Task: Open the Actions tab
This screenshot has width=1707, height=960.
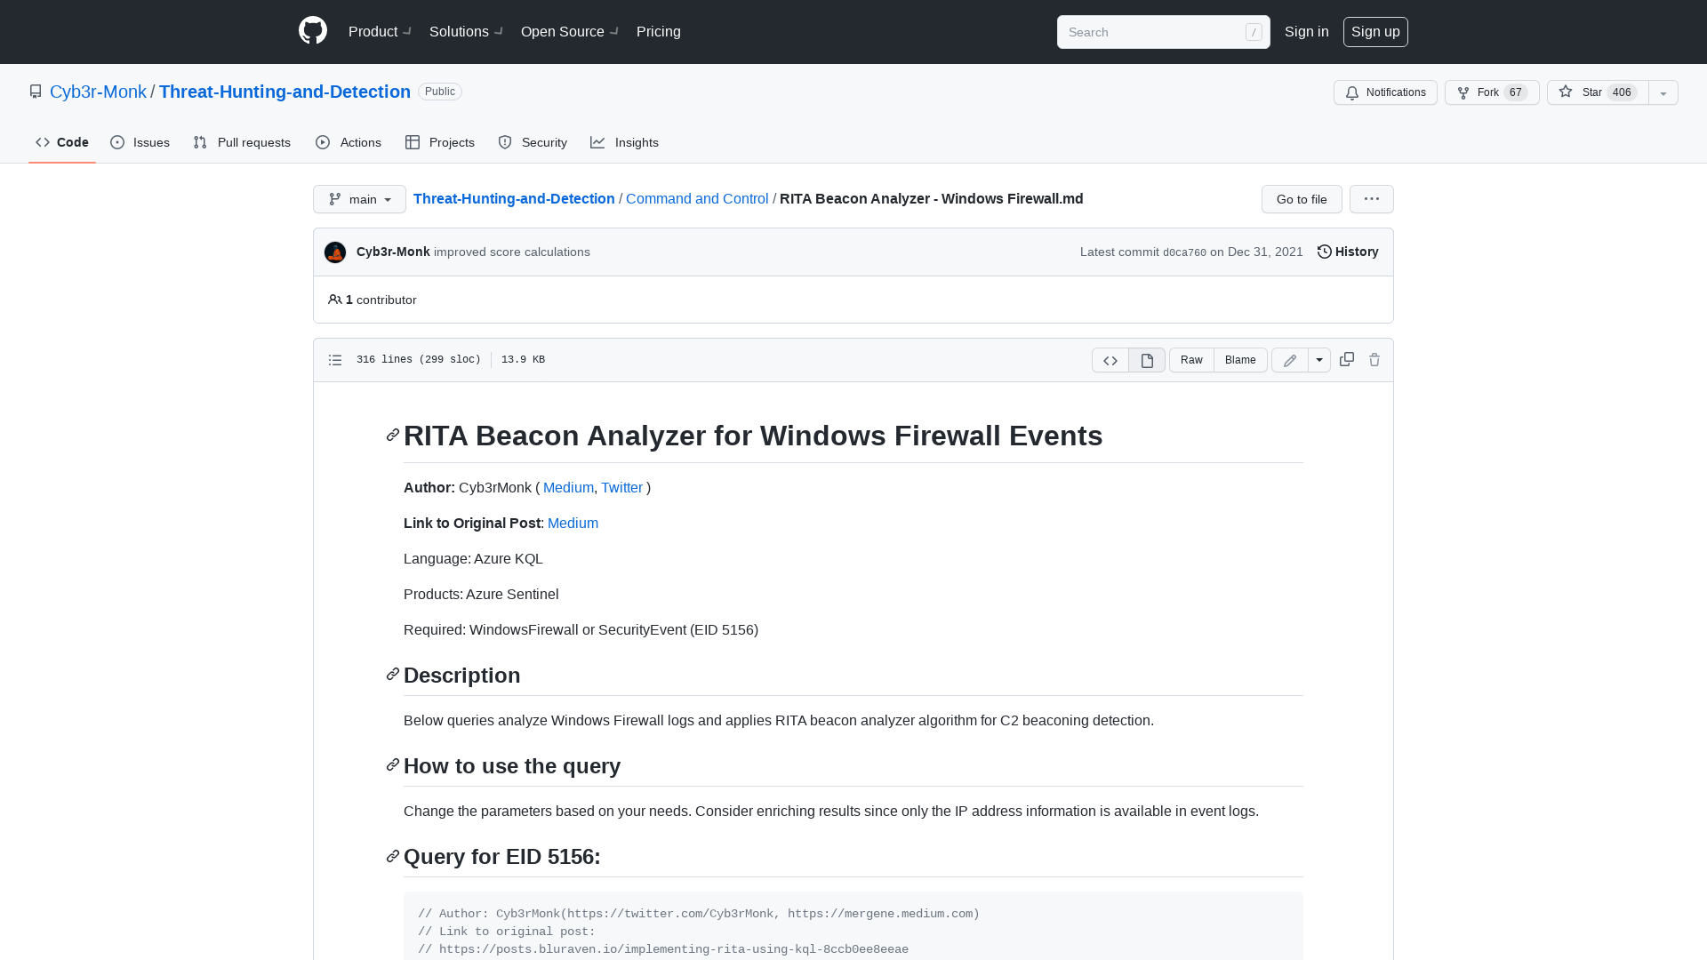Action: pyautogui.click(x=349, y=142)
